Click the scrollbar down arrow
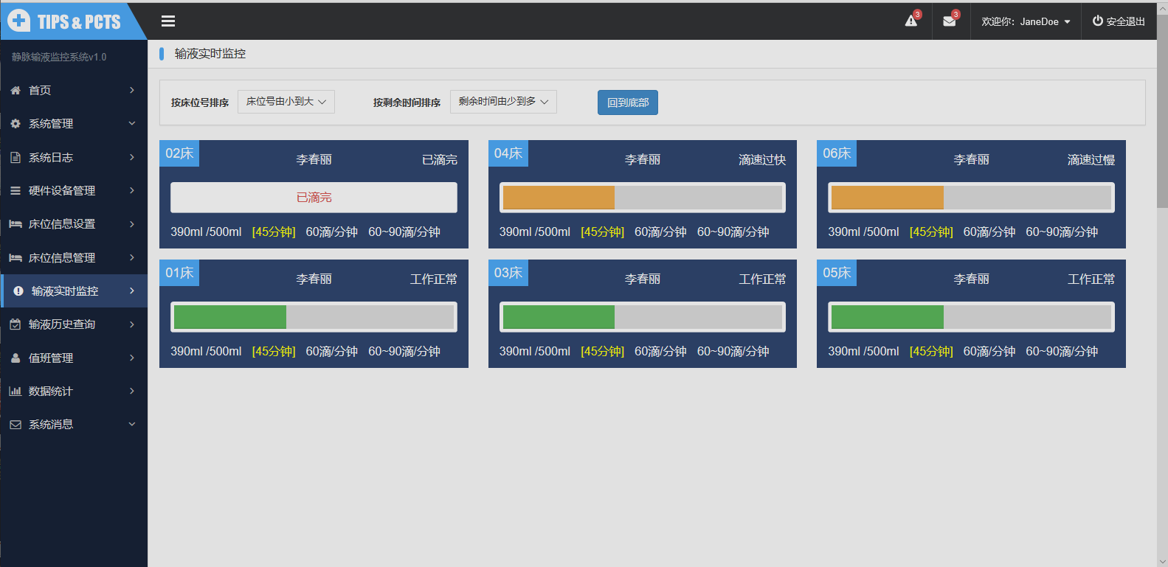 [x=1162, y=561]
